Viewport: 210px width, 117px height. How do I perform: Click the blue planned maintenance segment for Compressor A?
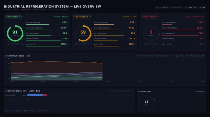click(x=35, y=95)
